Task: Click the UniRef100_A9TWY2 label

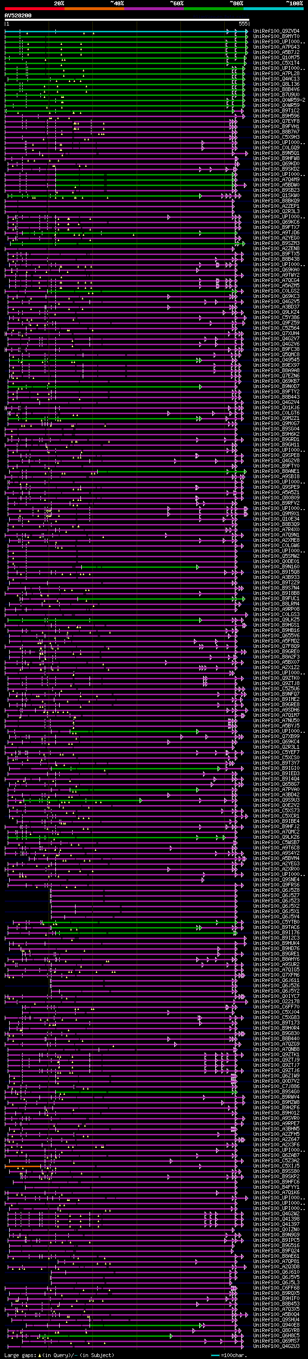Action: click(276, 275)
